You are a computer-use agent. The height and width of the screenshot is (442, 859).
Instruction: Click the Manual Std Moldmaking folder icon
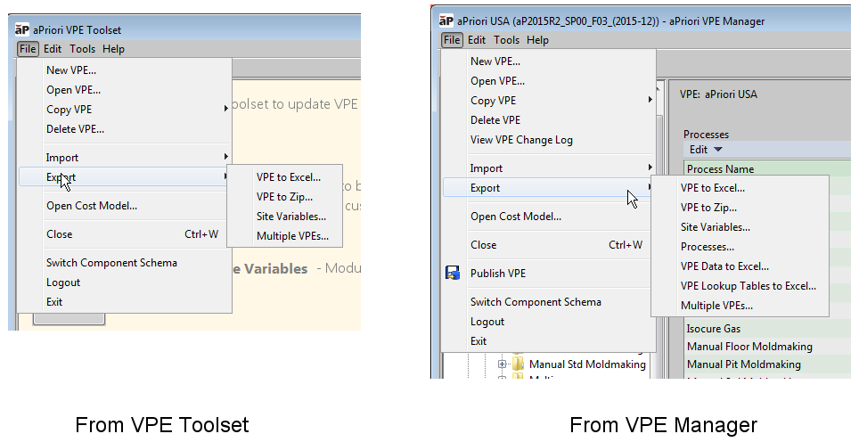coord(517,364)
